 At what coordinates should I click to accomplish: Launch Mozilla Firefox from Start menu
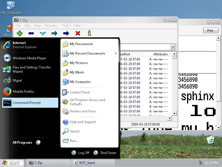point(30,92)
